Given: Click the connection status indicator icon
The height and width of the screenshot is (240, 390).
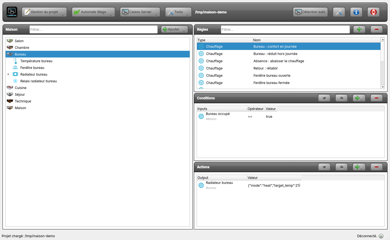Looking at the screenshot, I should coord(381,236).
